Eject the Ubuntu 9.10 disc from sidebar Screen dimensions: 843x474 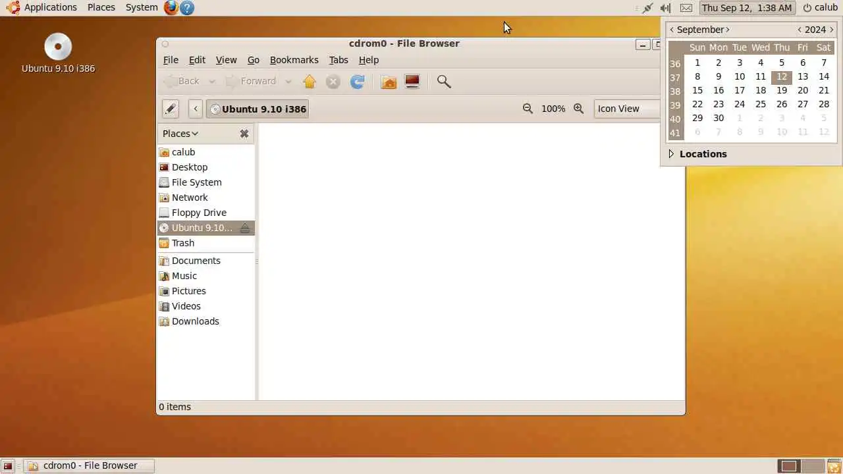pyautogui.click(x=245, y=228)
